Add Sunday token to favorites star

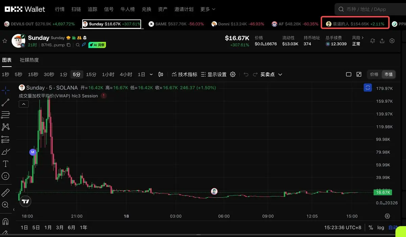pyautogui.click(x=5, y=41)
